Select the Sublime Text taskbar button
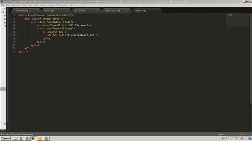Viewport: 252px width, 141px height. [x=33, y=139]
